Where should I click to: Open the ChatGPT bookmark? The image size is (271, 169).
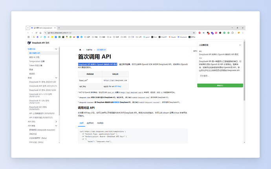[163, 37]
